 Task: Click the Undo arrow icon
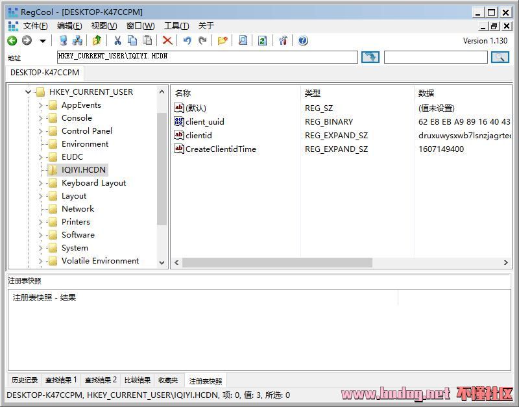187,41
